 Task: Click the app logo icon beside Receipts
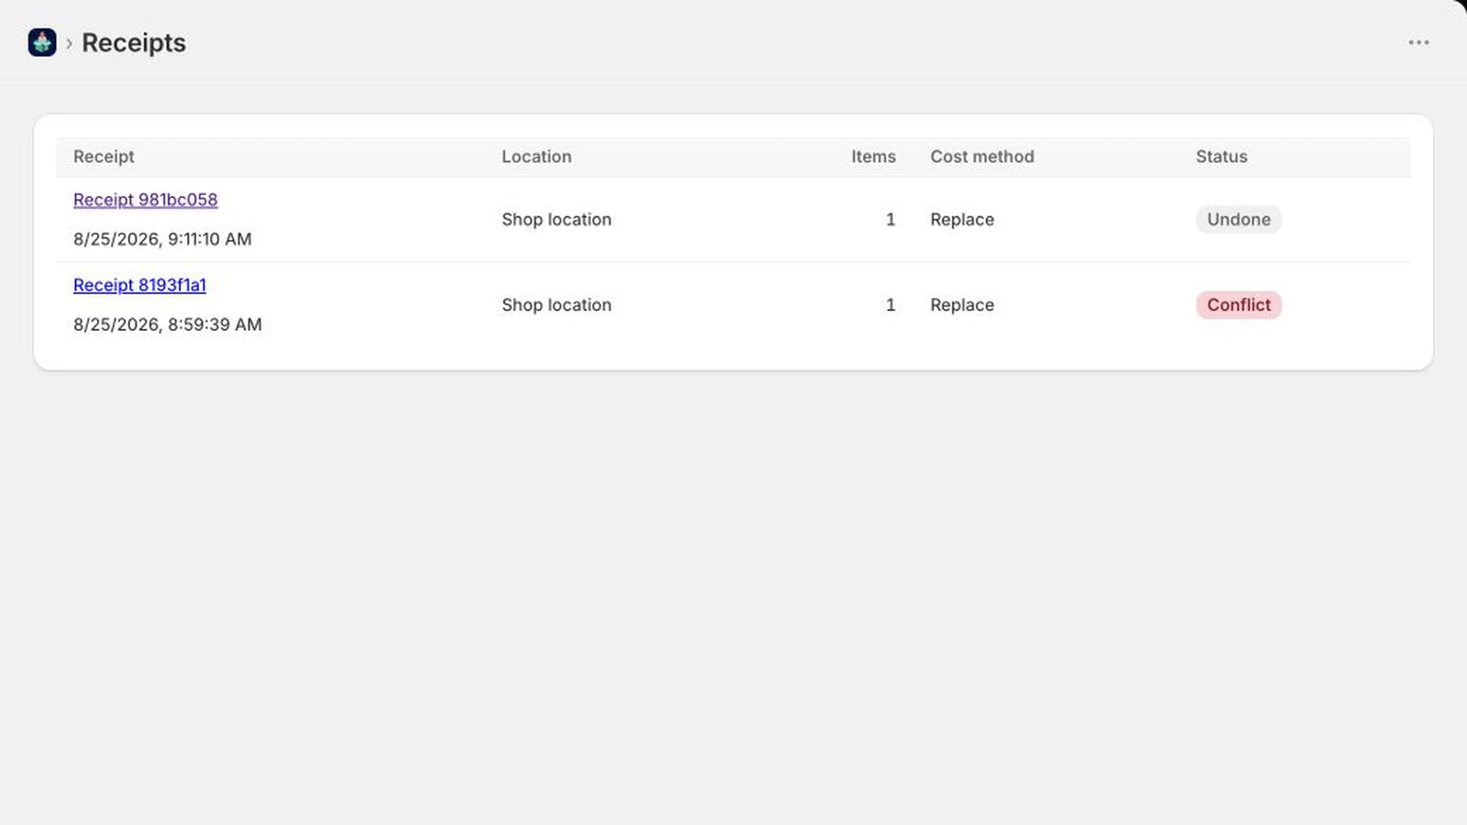42,42
